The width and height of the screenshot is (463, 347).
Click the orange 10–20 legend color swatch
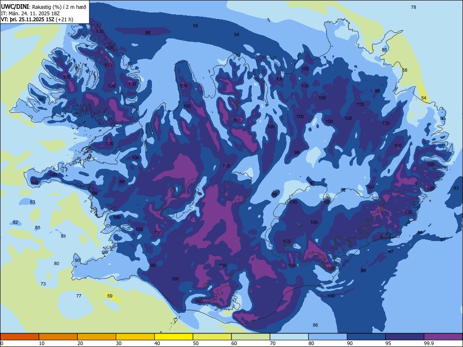(x=58, y=337)
